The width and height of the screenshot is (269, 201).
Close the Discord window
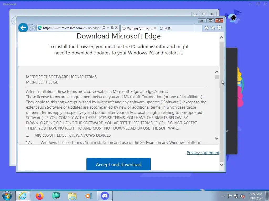coord(265,4)
